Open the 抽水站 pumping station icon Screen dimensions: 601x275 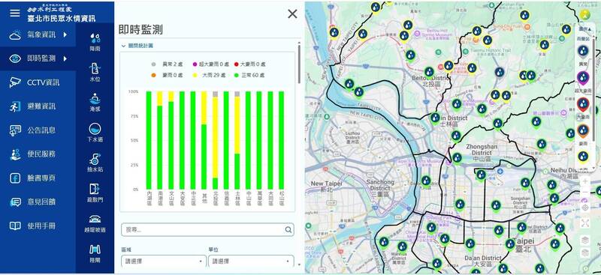(x=95, y=163)
